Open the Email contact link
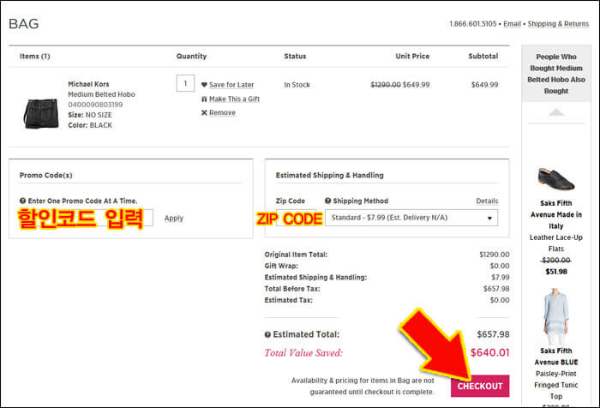 (x=512, y=24)
